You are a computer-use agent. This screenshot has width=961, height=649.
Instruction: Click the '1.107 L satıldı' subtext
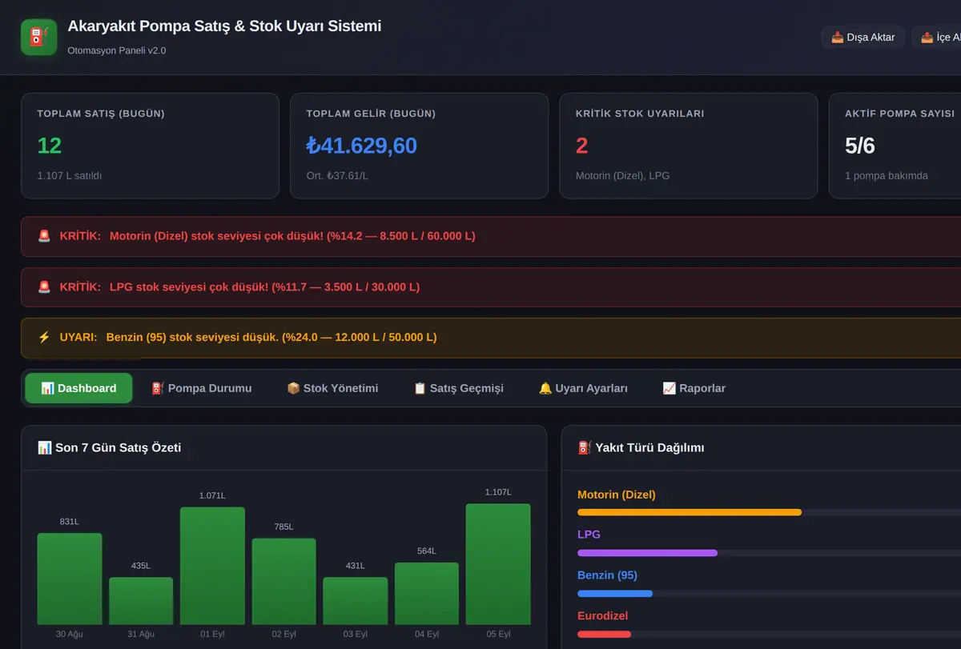[x=70, y=175]
